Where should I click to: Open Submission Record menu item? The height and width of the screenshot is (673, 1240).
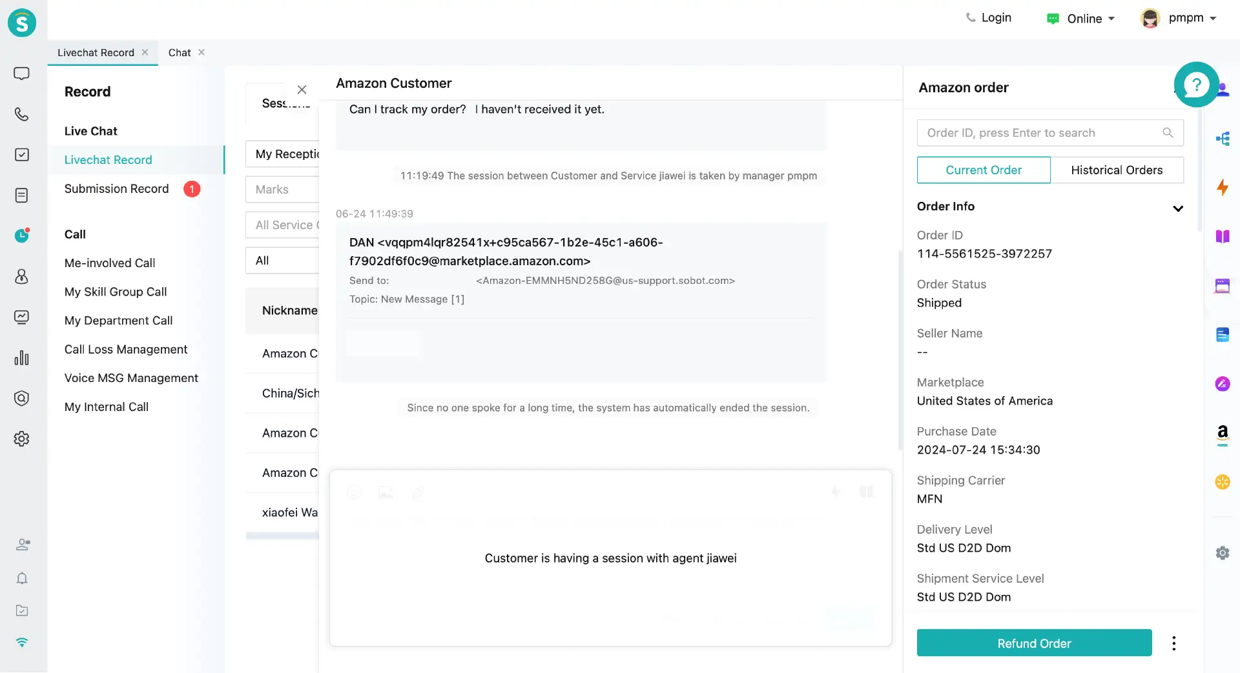(116, 189)
